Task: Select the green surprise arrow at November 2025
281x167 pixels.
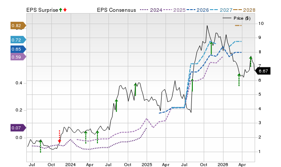Action: tap(211, 48)
